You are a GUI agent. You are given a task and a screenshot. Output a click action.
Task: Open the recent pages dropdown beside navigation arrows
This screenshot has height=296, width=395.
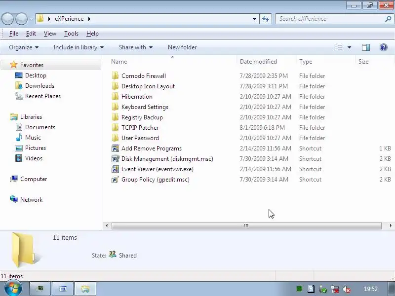32,19
